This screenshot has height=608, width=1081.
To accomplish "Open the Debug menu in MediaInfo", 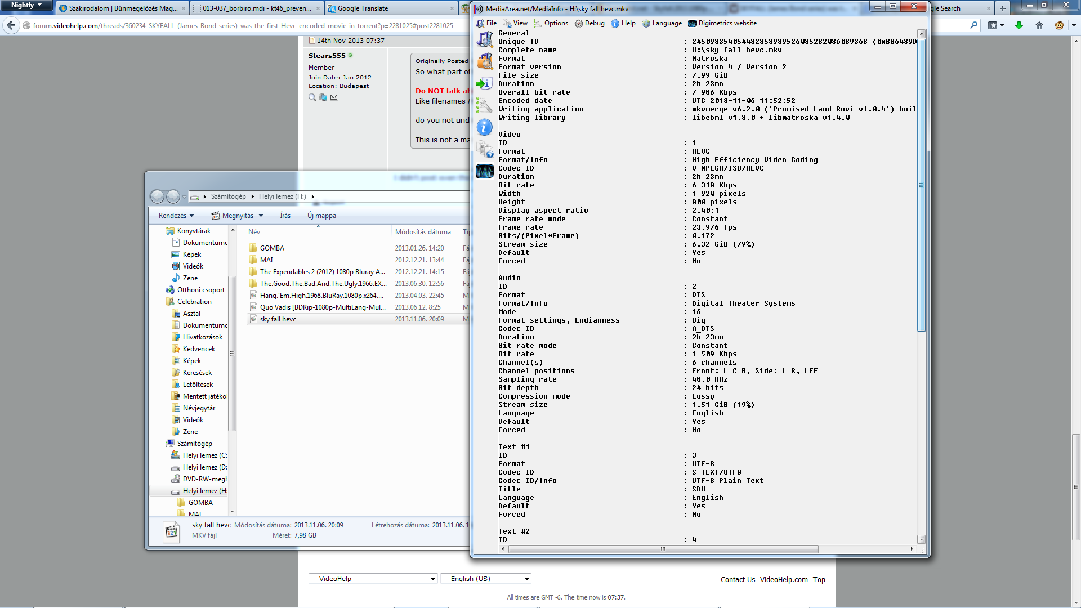I will point(589,23).
